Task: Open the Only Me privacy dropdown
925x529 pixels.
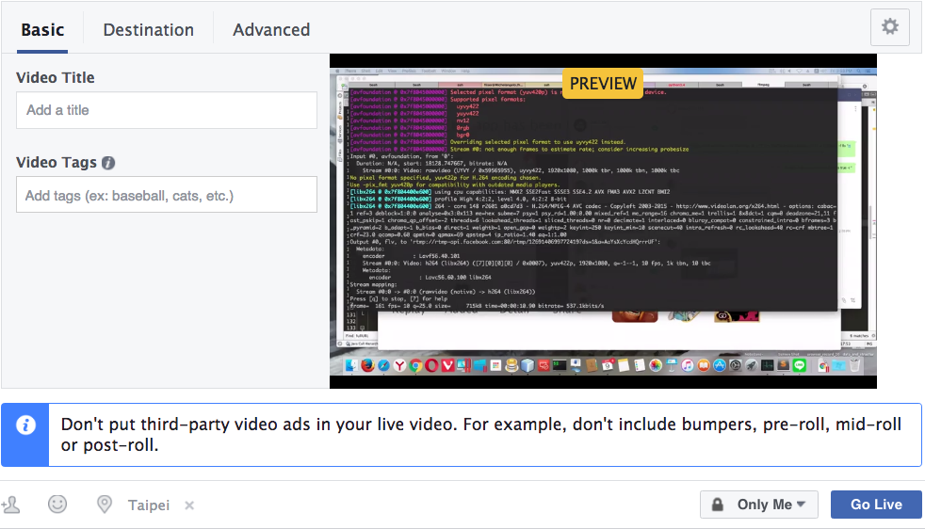Action: coord(758,505)
